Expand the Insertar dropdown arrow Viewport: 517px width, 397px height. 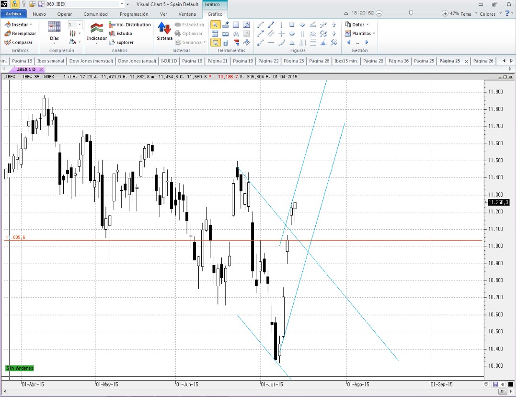coord(31,25)
